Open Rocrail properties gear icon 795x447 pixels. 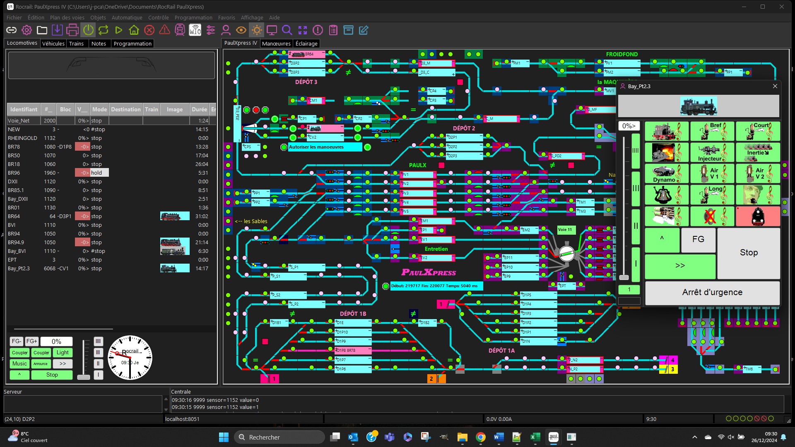[x=26, y=30]
